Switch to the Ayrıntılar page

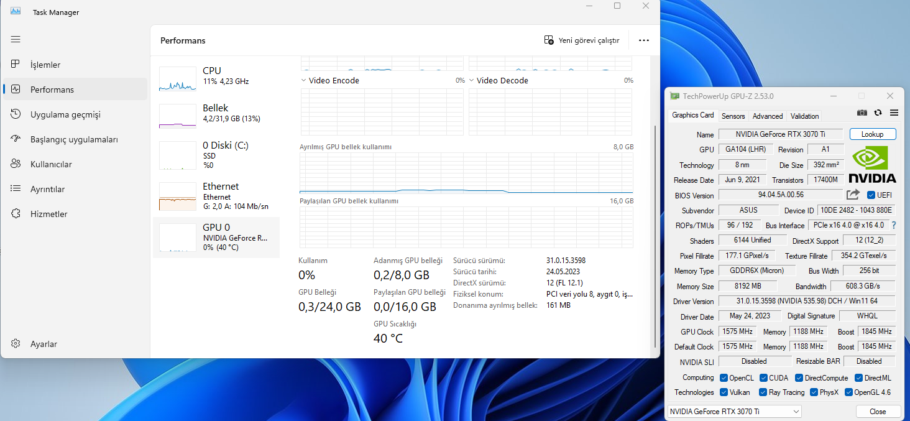(75, 189)
